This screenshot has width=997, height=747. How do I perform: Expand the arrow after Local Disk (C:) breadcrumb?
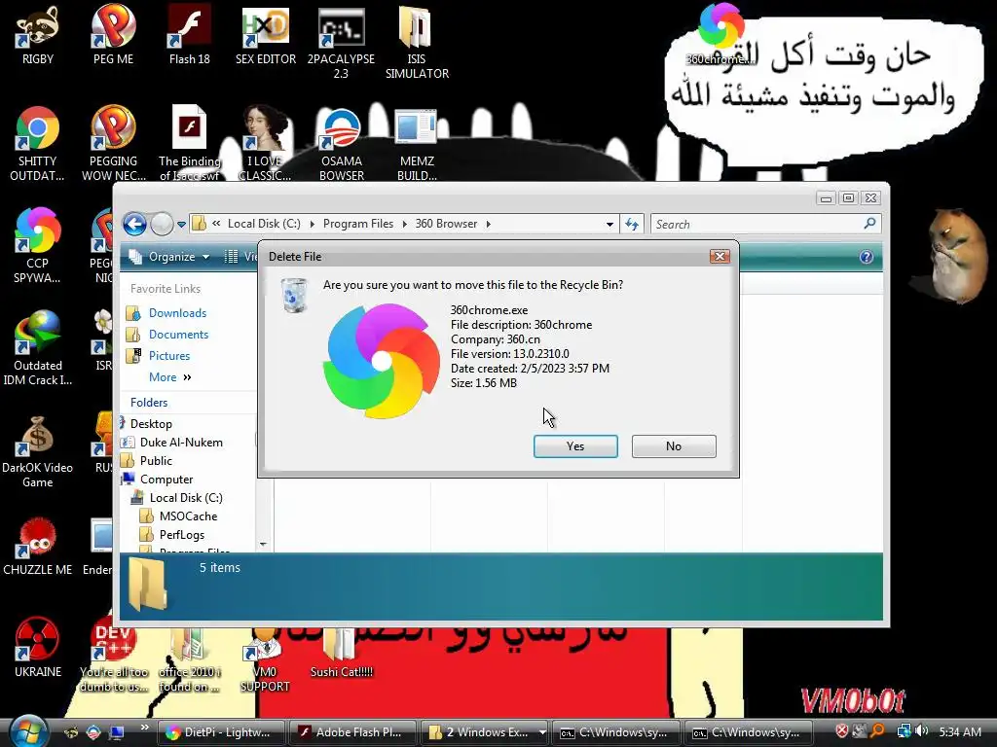313,225
